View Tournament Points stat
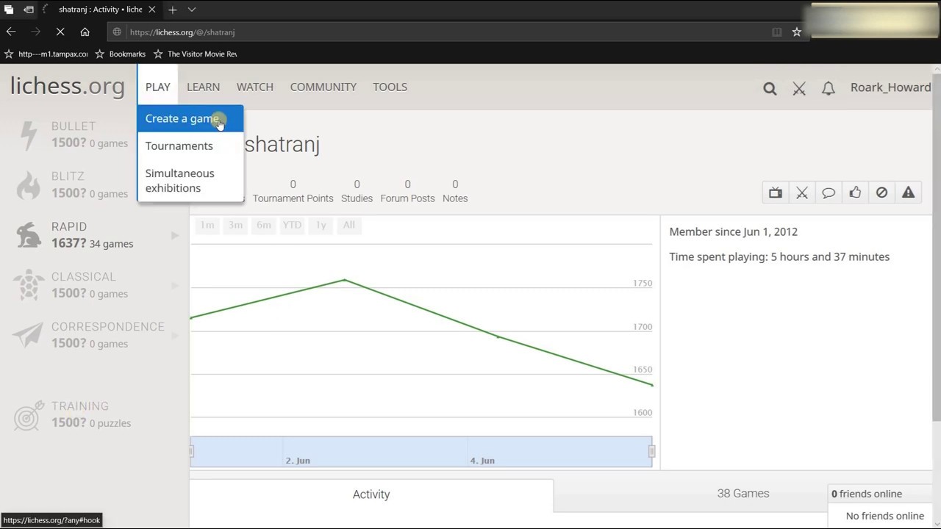The image size is (941, 529). coord(293,191)
